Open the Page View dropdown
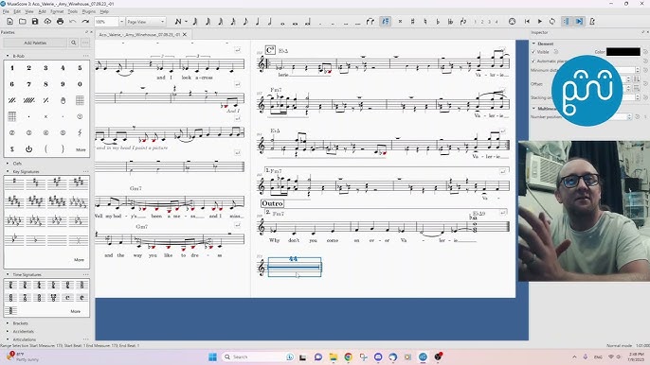The width and height of the screenshot is (650, 365). click(146, 22)
